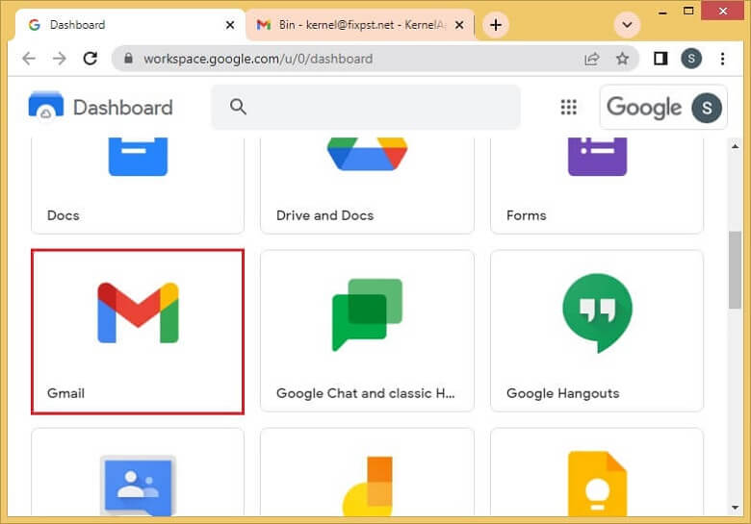Click the search magnifier icon

(238, 107)
